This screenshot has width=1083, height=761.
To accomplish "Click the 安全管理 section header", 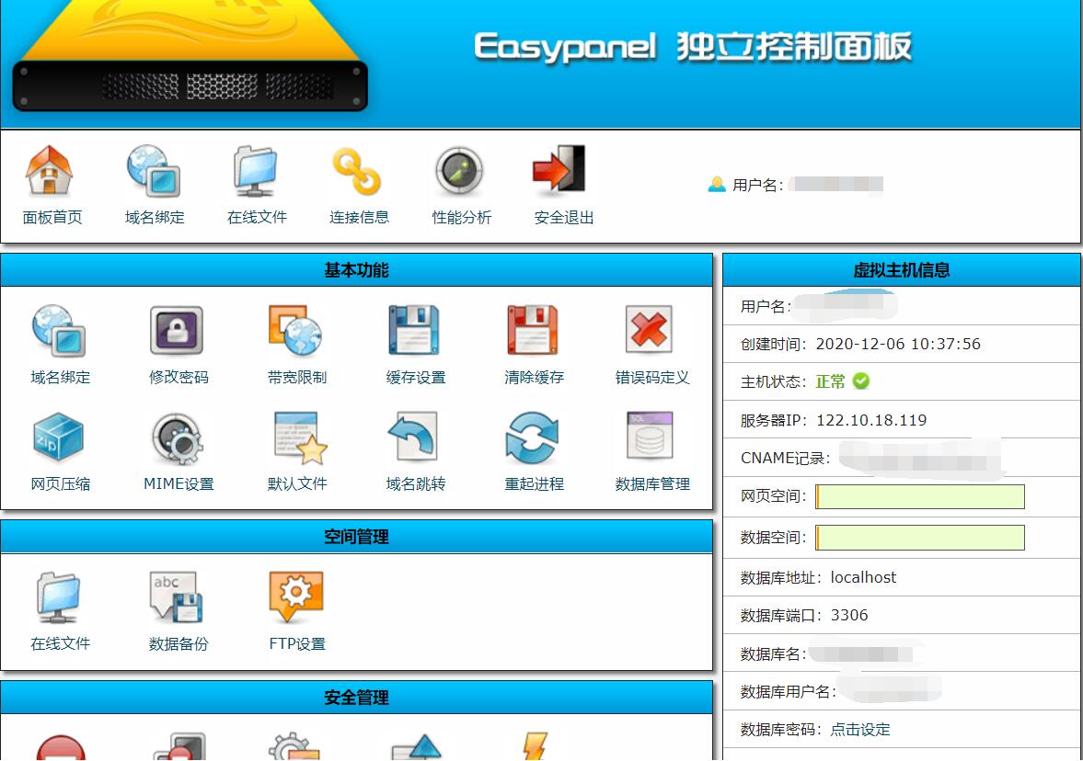I will 356,698.
